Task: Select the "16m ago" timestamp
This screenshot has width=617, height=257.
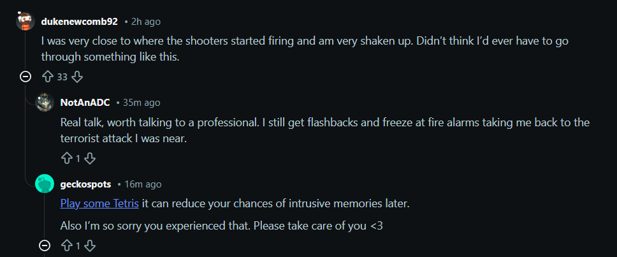Action: [143, 184]
